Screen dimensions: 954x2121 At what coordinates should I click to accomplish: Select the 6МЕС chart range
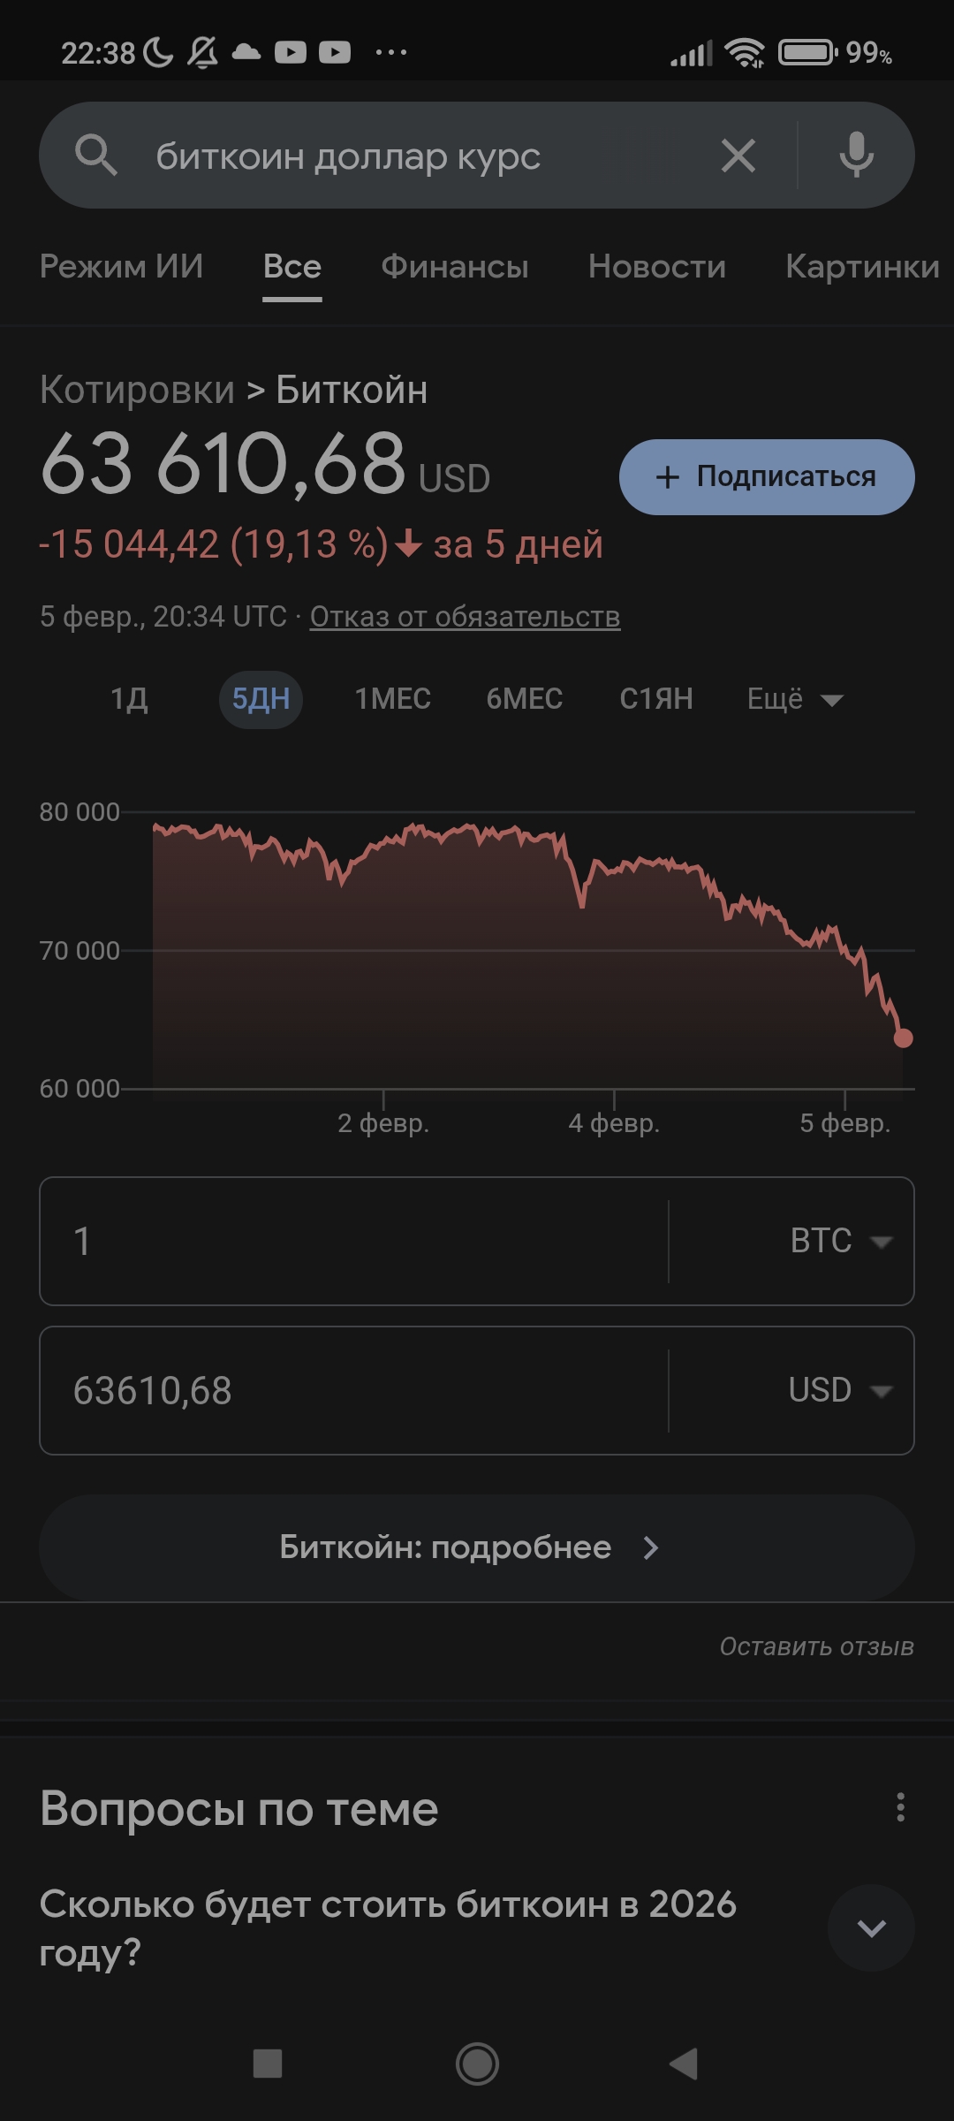click(524, 699)
